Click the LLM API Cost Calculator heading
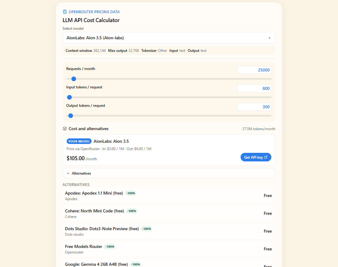Viewport: 338px width, 267px height. point(91,20)
